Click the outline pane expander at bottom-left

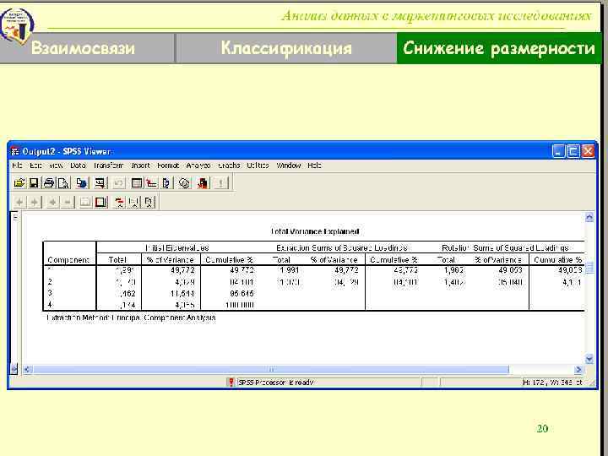coord(14,369)
